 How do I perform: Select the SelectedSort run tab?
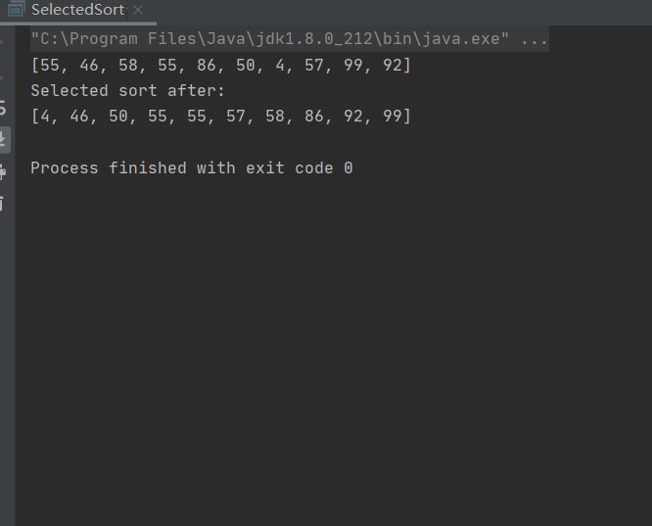(77, 10)
